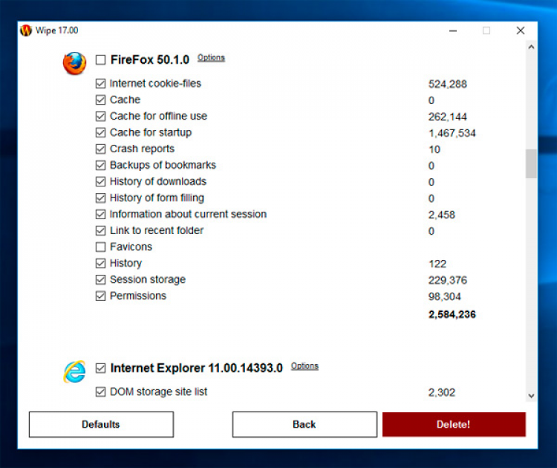Click the 98,304 Permissions value

[x=444, y=296]
